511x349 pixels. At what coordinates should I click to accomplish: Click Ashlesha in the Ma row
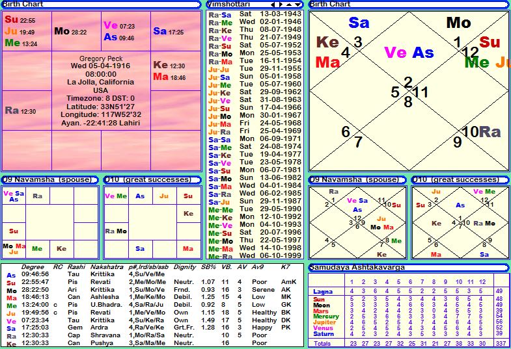click(104, 297)
